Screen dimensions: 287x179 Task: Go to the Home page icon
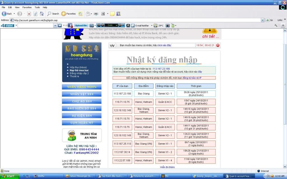[x=42, y=14]
